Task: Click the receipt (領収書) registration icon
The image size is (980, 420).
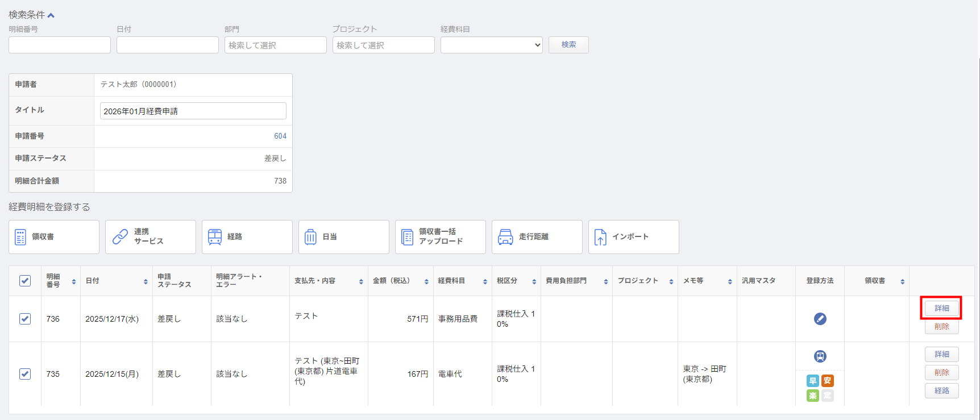Action: coord(20,237)
